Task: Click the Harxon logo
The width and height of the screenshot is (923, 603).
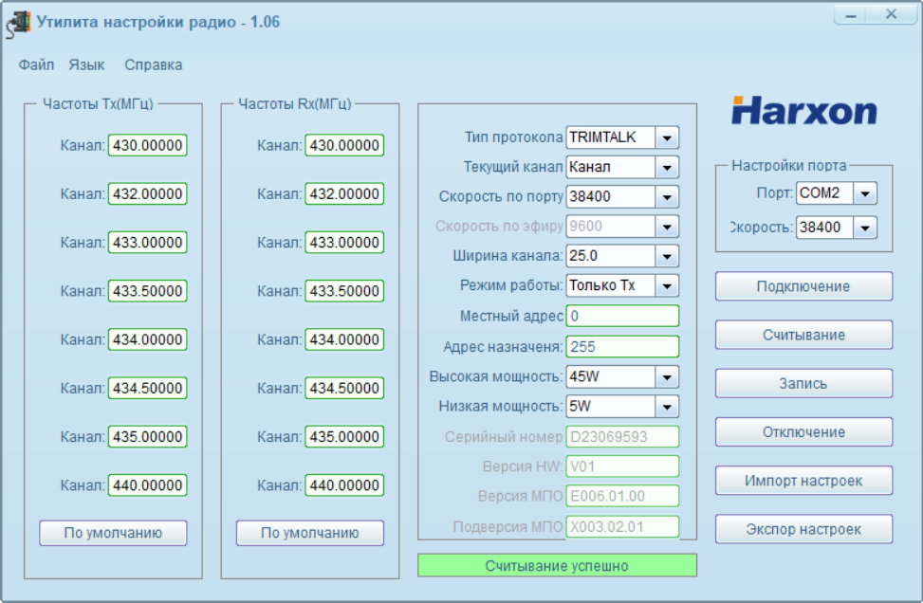Action: (804, 111)
